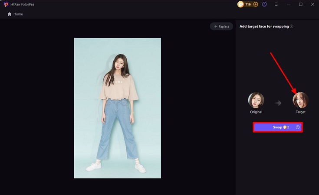Image resolution: width=319 pixels, height=195 pixels.
Task: Open the hamburger menu icon
Action: point(276,4)
